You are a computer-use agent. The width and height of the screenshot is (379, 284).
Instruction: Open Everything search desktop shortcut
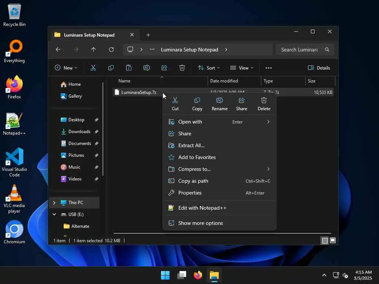(14, 51)
